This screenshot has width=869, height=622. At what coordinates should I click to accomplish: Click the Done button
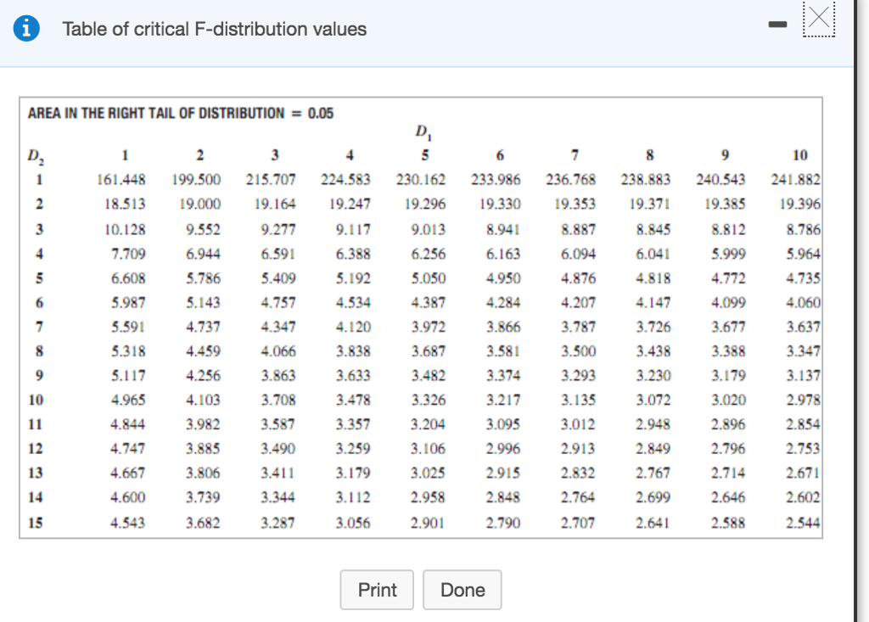[462, 590]
